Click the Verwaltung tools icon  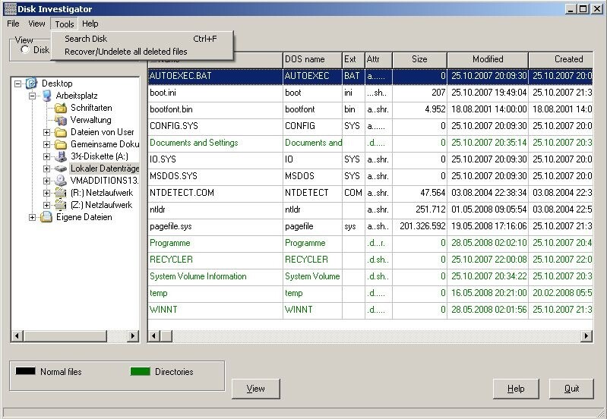pyautogui.click(x=60, y=120)
